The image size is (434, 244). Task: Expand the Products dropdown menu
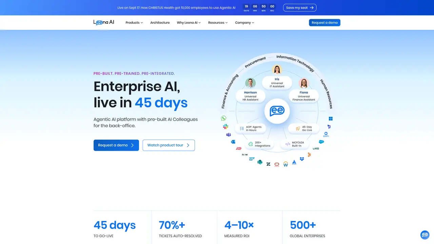click(134, 23)
